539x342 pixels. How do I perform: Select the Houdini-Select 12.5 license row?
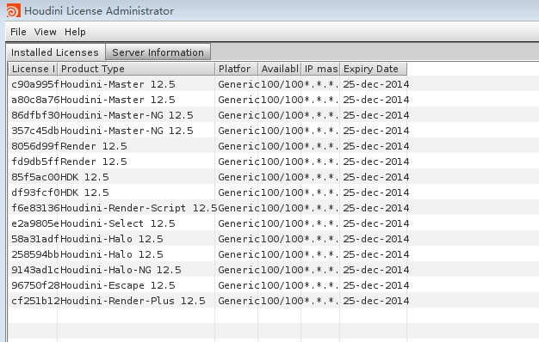coord(208,223)
